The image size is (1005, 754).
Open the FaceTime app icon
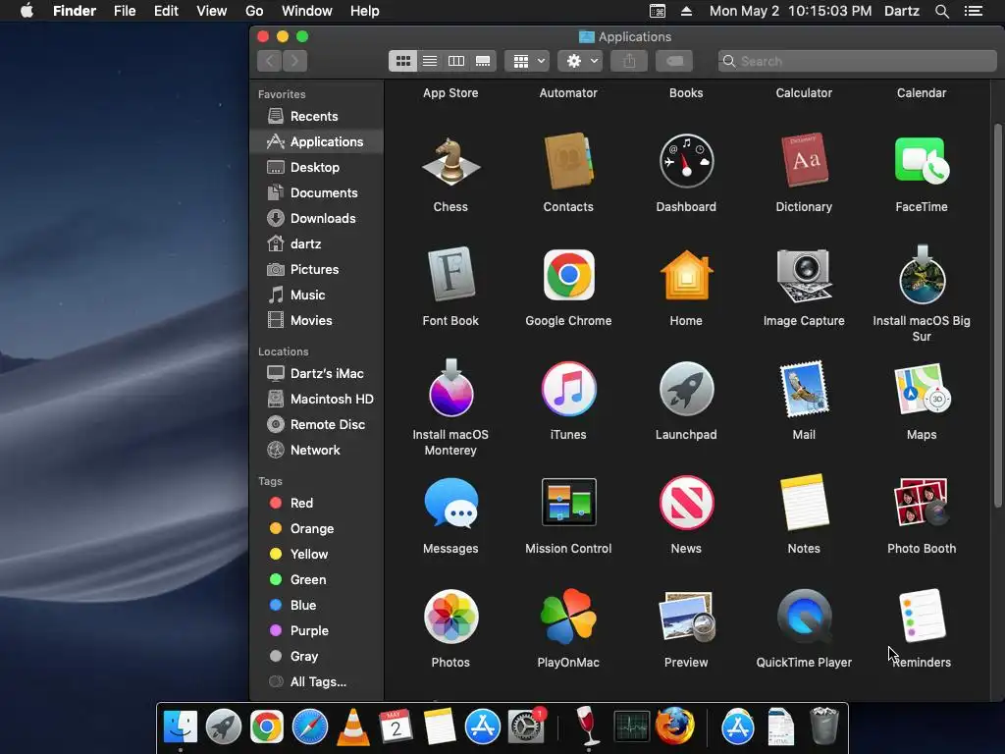922,160
